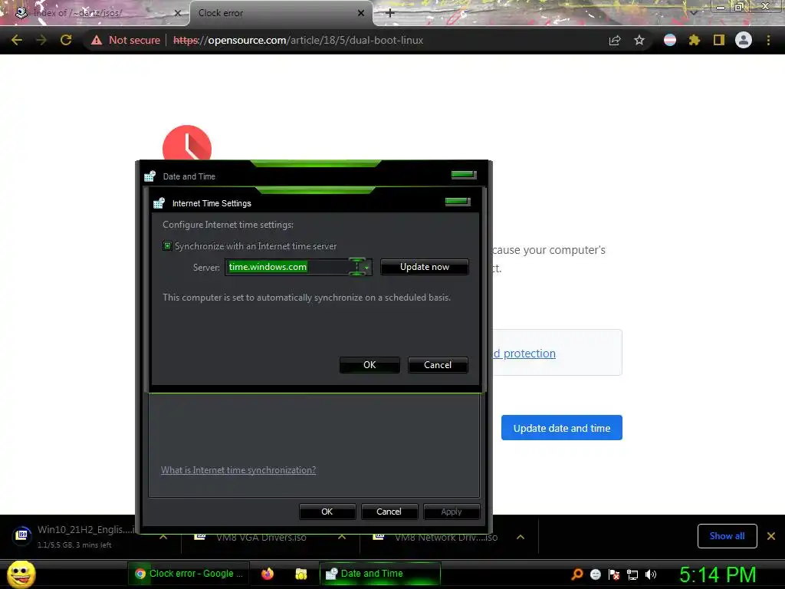Click Update now button
Image resolution: width=785 pixels, height=589 pixels.
tap(425, 267)
